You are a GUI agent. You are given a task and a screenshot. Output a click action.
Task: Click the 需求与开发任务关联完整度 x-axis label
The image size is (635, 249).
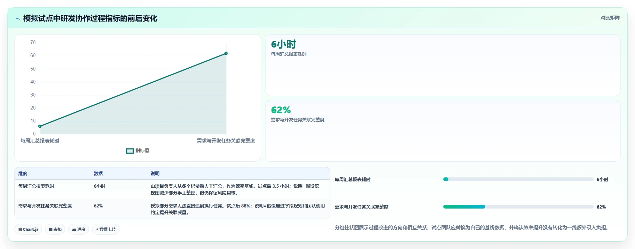(x=226, y=141)
